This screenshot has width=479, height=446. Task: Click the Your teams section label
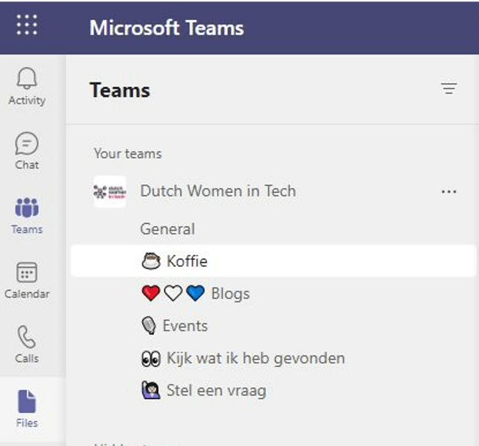pyautogui.click(x=128, y=154)
